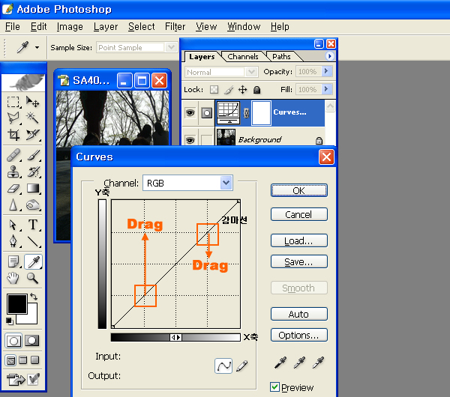
Task: Swap foreground and background colors
Action: [x=34, y=297]
